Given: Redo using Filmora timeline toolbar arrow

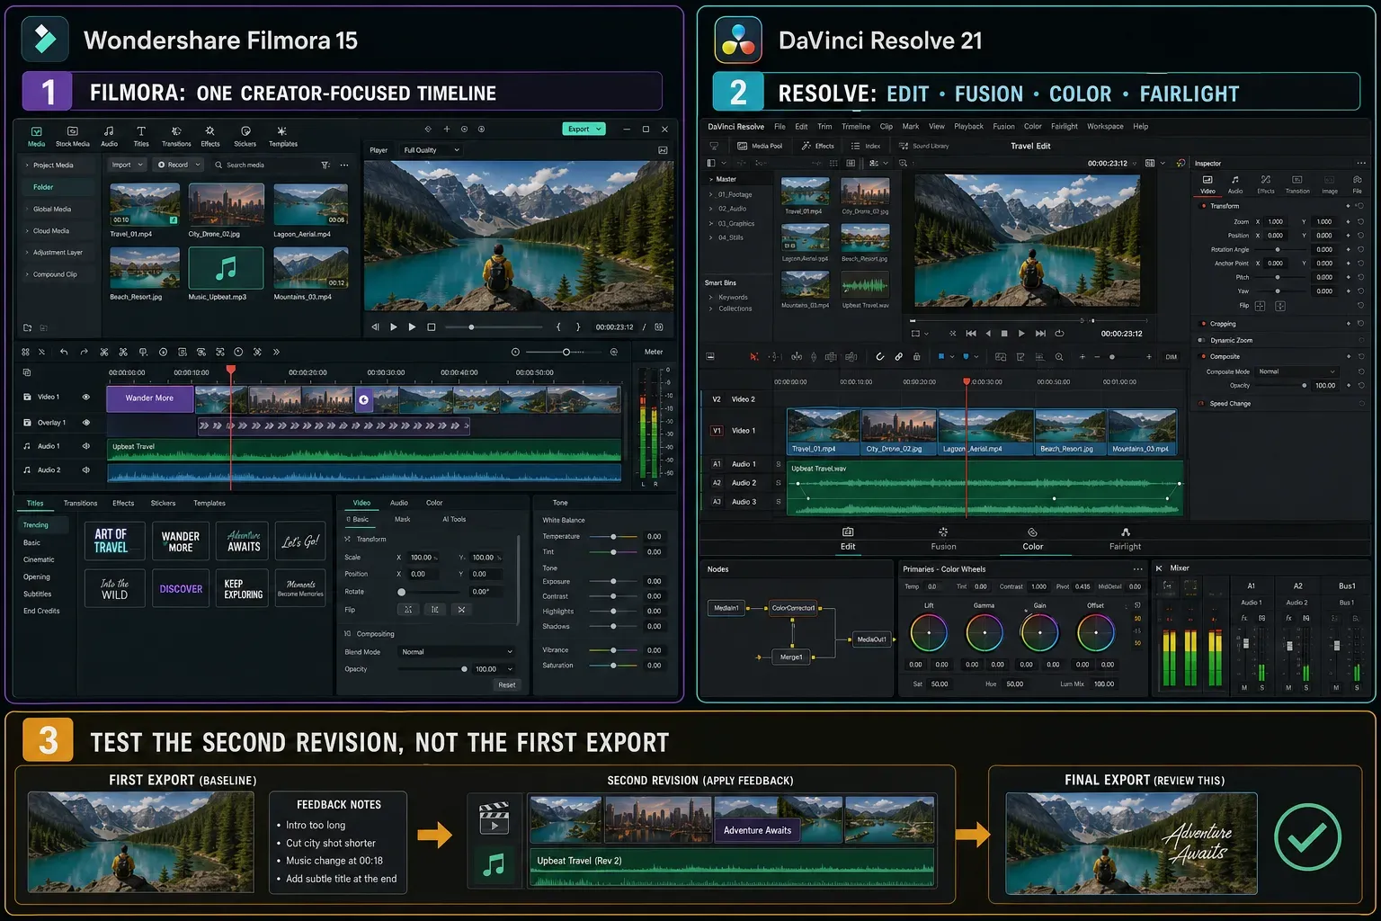Looking at the screenshot, I should [x=84, y=352].
